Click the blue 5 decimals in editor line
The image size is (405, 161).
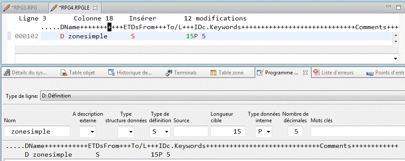click(x=204, y=36)
